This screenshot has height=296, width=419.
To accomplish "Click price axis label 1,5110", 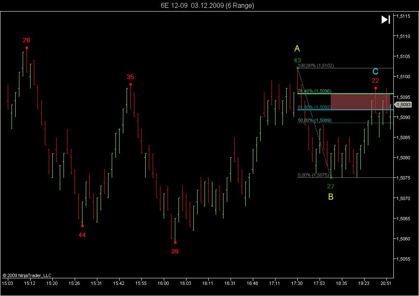I will point(403,36).
